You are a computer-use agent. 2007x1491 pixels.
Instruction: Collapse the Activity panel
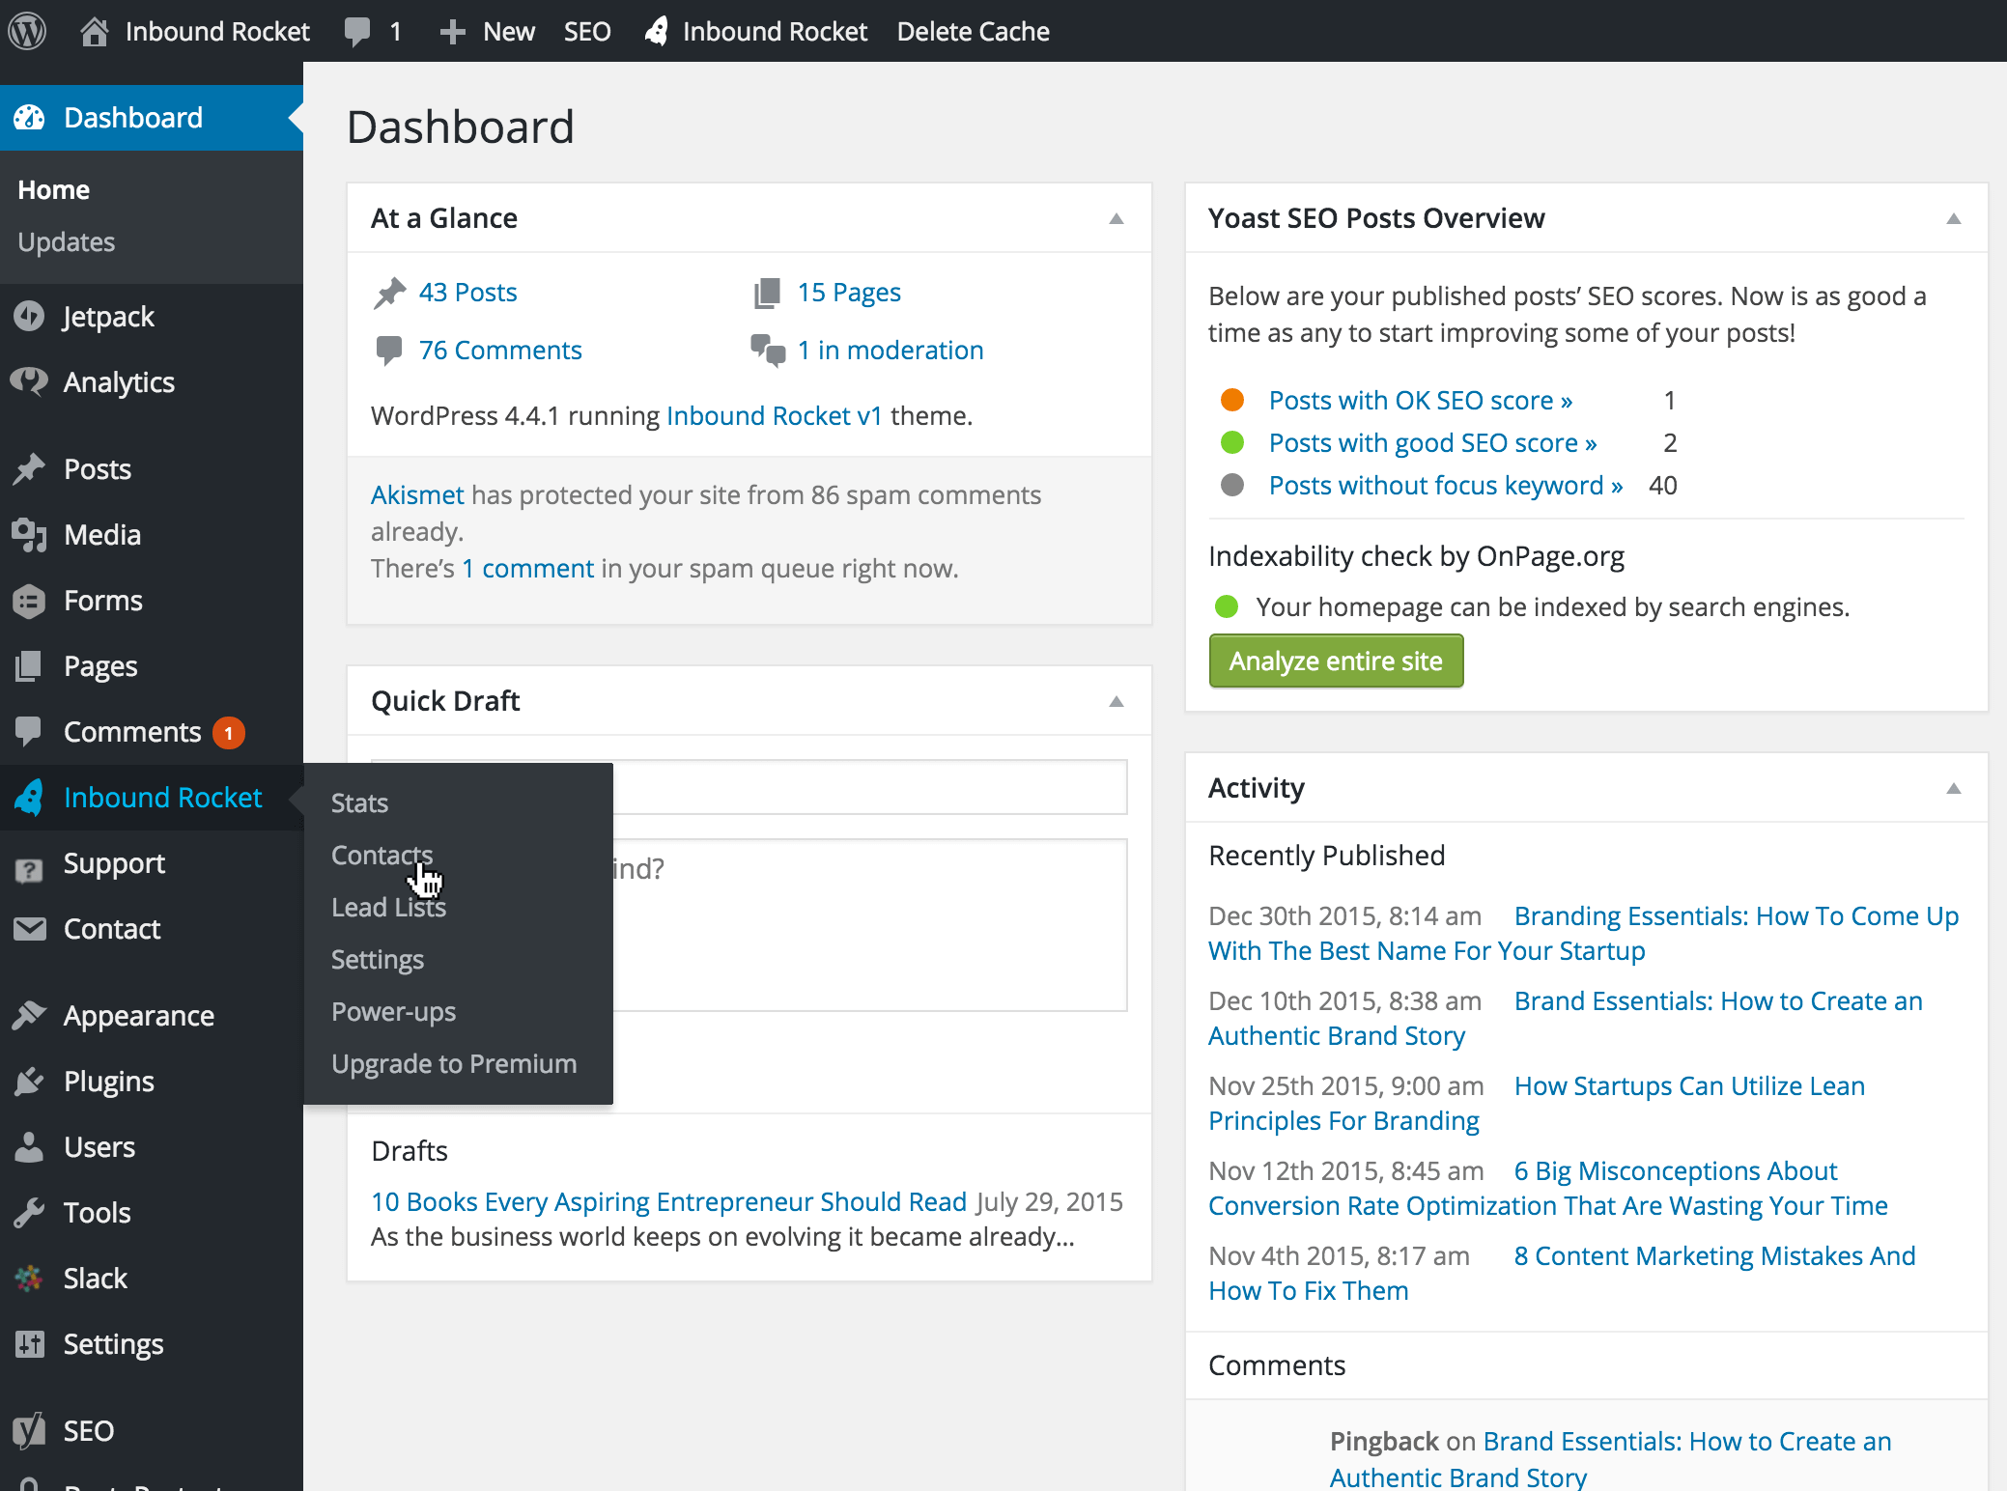point(1953,788)
